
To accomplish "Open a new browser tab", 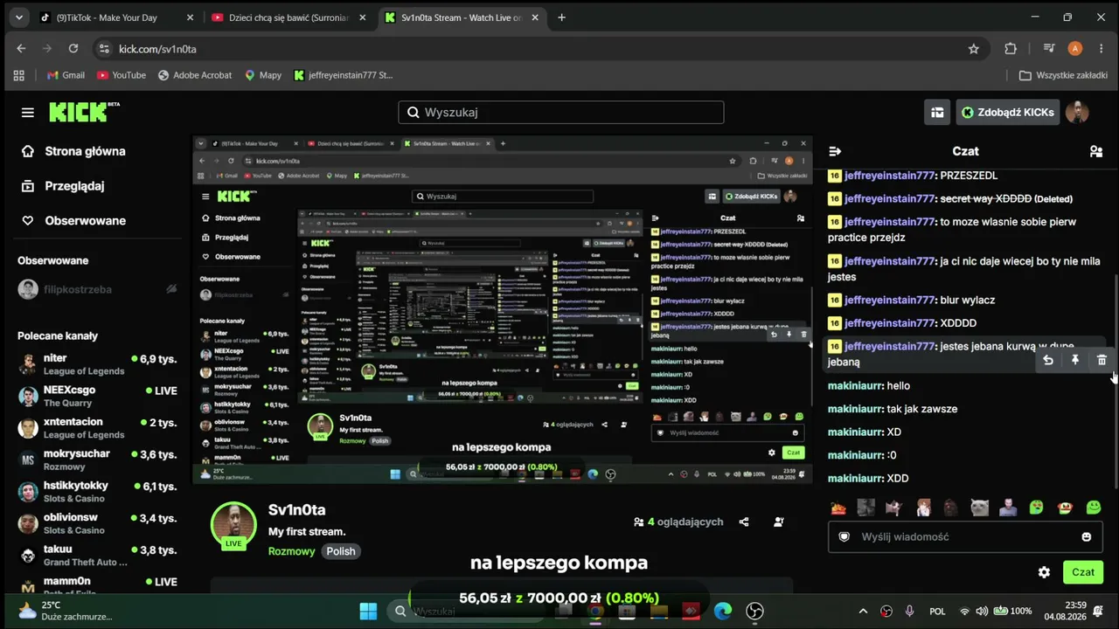I will pyautogui.click(x=561, y=17).
